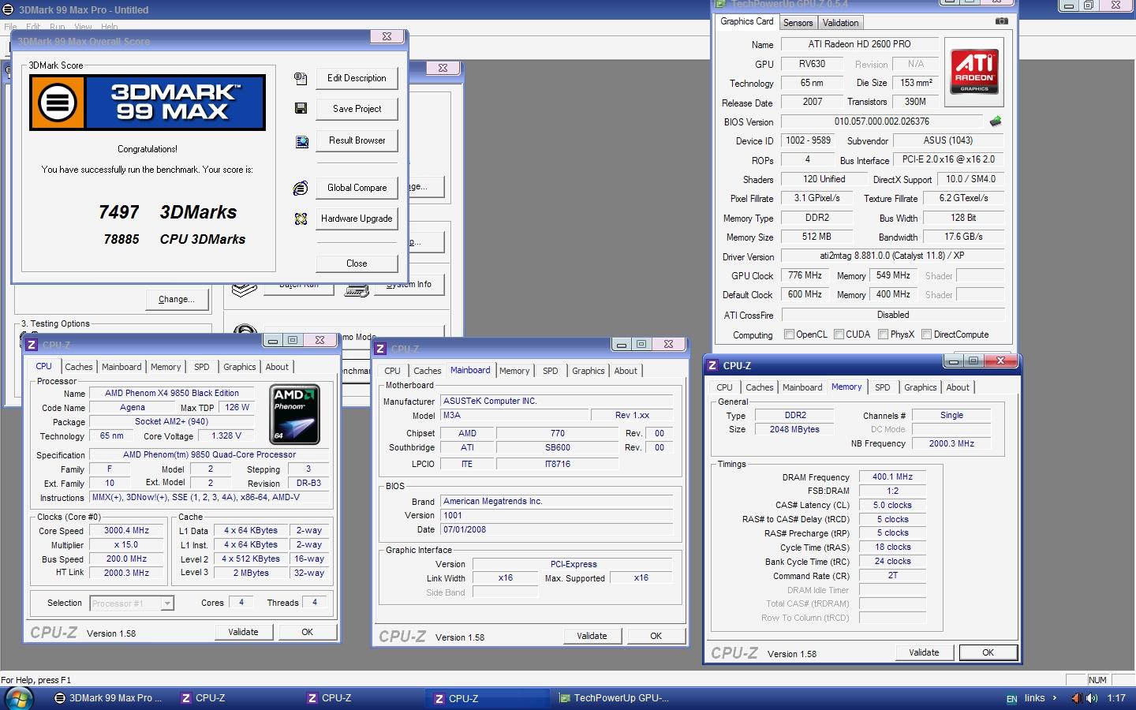Open the Processor #1 selection dropdown
The height and width of the screenshot is (710, 1136).
[166, 603]
